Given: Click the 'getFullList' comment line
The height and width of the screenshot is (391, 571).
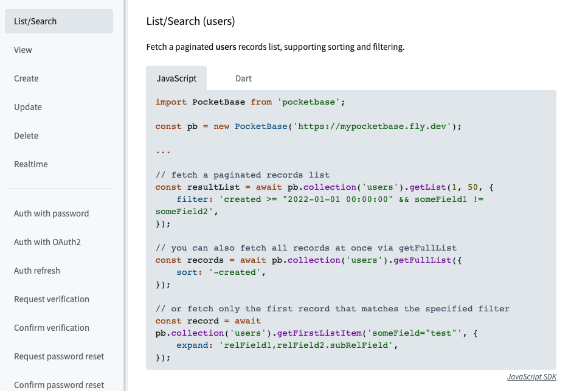Looking at the screenshot, I should pos(306,248).
